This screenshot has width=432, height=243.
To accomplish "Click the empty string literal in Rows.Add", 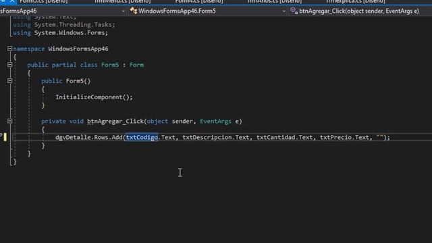I will coord(379,137).
